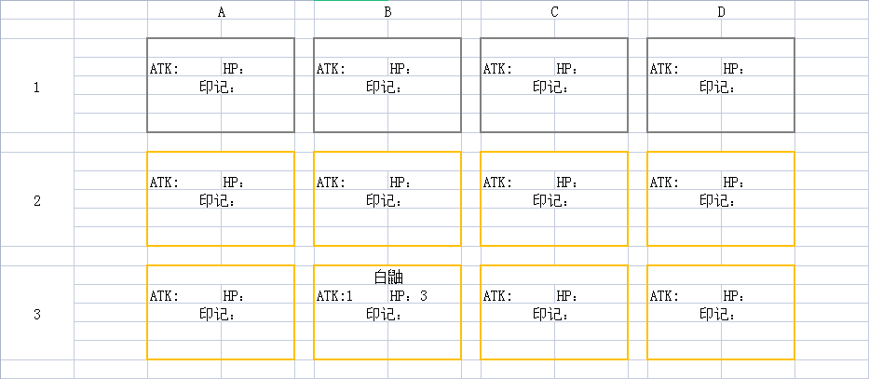Click column label D cell
Viewport: 869px width, 379px height.
(x=721, y=12)
